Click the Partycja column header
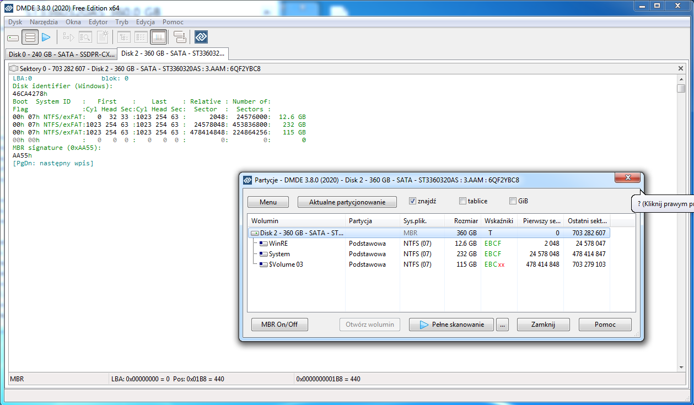This screenshot has width=694, height=405. [x=372, y=221]
